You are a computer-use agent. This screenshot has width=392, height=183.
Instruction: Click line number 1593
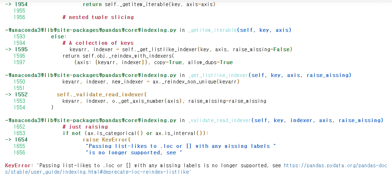[x=19, y=37]
